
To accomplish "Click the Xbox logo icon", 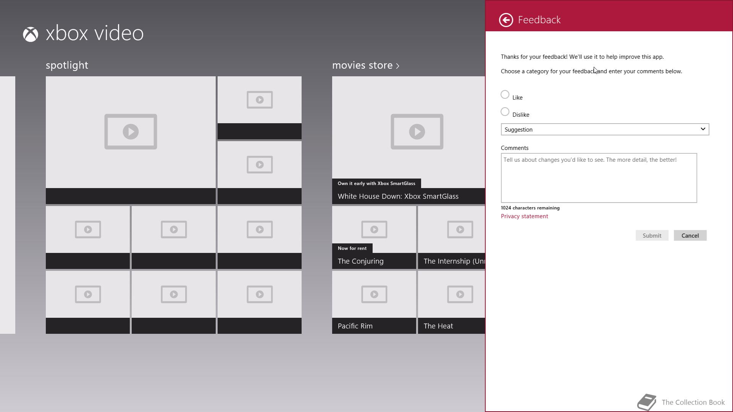I will coord(31,34).
